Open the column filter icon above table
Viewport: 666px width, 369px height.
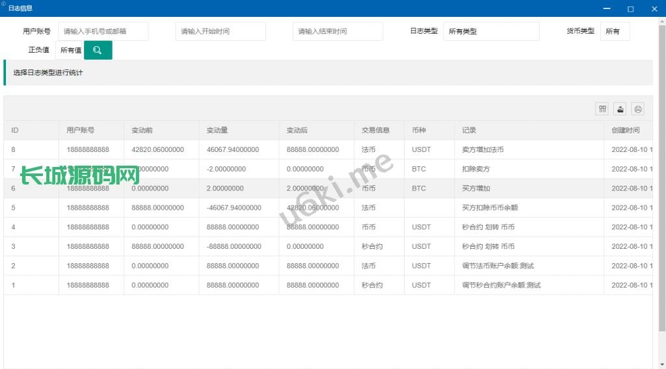tap(602, 109)
